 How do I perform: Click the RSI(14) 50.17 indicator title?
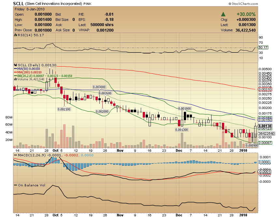tap(31, 35)
